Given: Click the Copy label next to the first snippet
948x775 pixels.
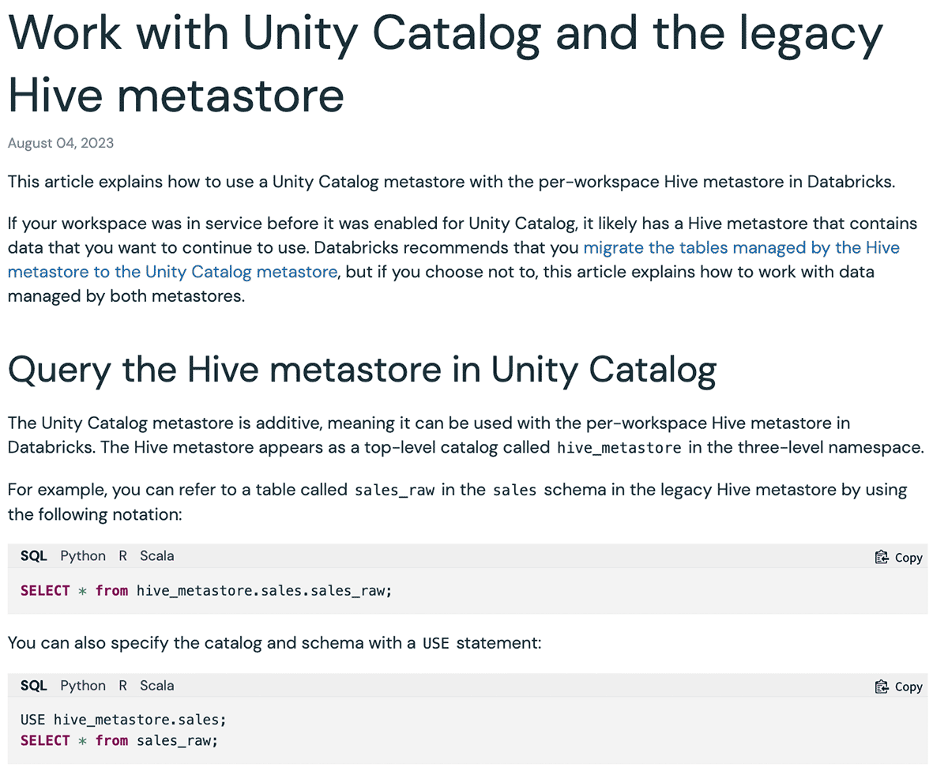Looking at the screenshot, I should pos(908,557).
